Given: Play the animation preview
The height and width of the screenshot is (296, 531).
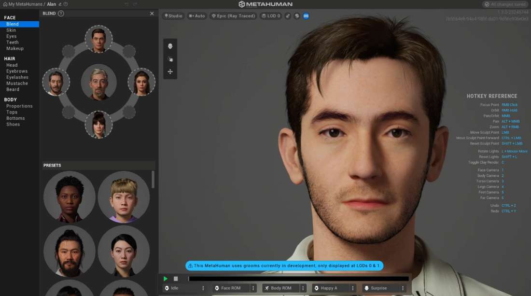Looking at the screenshot, I should [x=166, y=279].
